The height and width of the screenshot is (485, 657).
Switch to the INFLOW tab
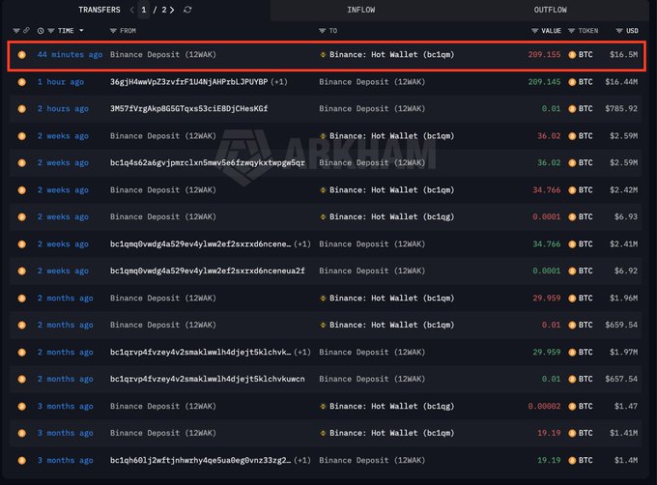360,10
